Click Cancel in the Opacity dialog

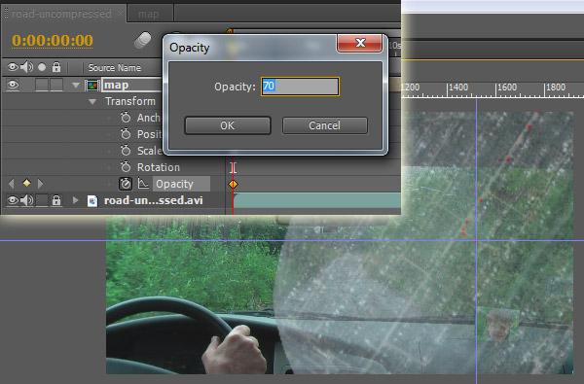325,125
